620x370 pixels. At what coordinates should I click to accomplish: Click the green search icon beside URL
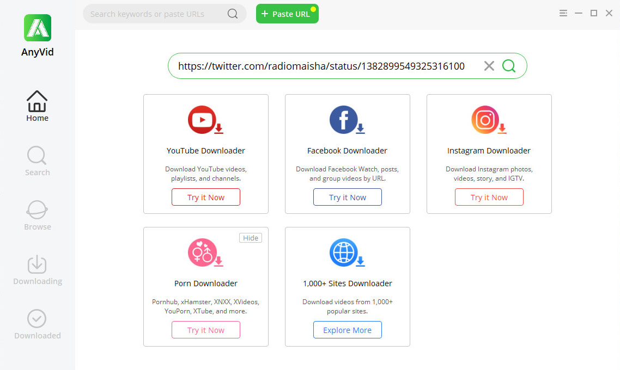509,65
